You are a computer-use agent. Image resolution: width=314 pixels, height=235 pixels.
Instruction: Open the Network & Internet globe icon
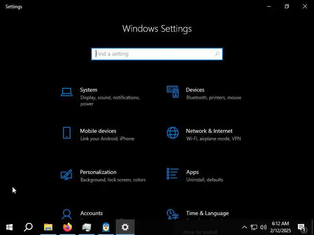point(173,133)
